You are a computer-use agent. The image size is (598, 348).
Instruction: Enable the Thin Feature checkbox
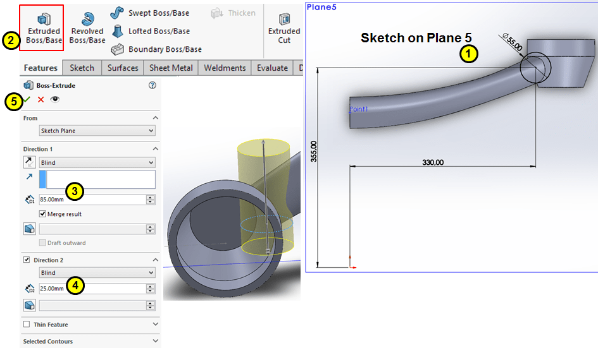point(27,325)
